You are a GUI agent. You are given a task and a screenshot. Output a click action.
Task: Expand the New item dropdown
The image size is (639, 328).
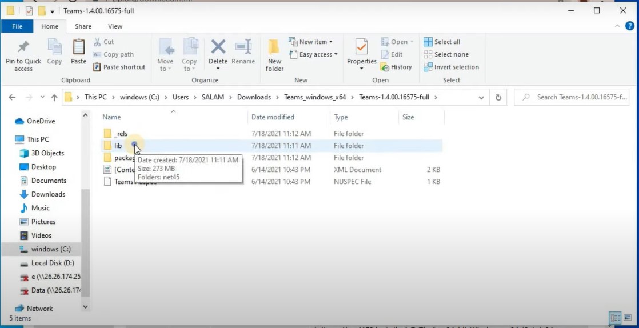coord(310,42)
